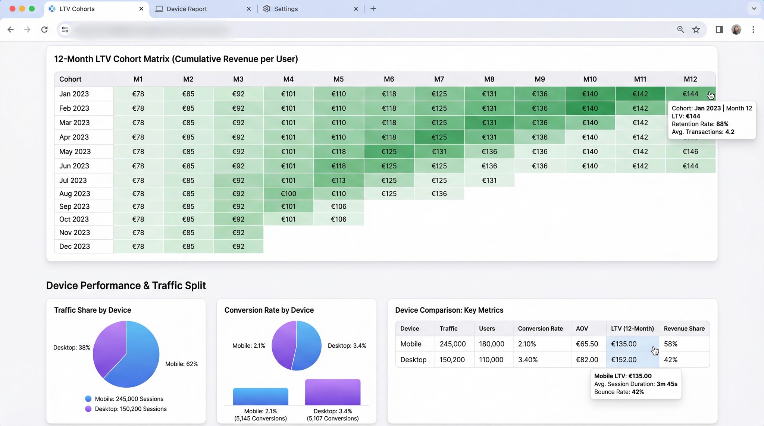Viewport: 764px width, 426px height.
Task: Click the Mobile legend dot in Traffic Share
Action: tap(88, 399)
